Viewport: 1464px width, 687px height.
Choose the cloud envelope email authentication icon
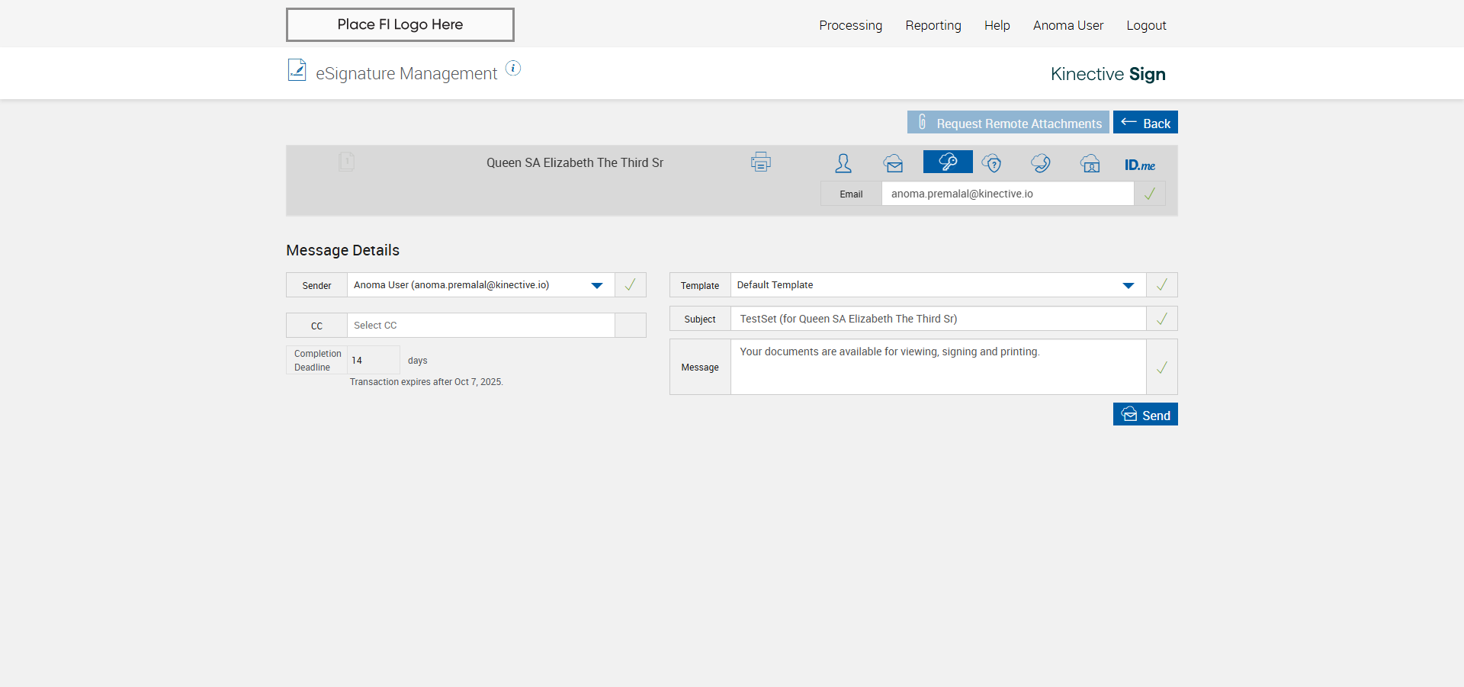tap(894, 163)
